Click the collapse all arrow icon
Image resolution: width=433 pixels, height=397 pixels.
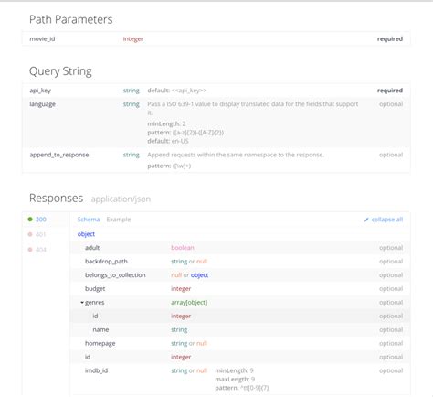click(366, 220)
